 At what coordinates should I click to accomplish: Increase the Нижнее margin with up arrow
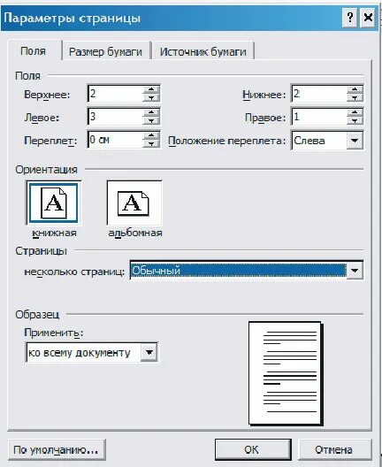point(355,89)
